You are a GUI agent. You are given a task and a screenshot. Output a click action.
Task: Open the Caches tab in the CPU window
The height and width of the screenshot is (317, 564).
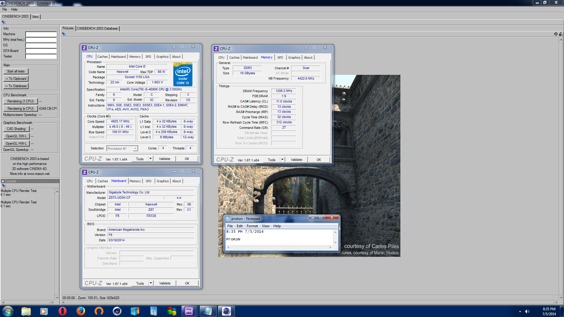coord(103,57)
